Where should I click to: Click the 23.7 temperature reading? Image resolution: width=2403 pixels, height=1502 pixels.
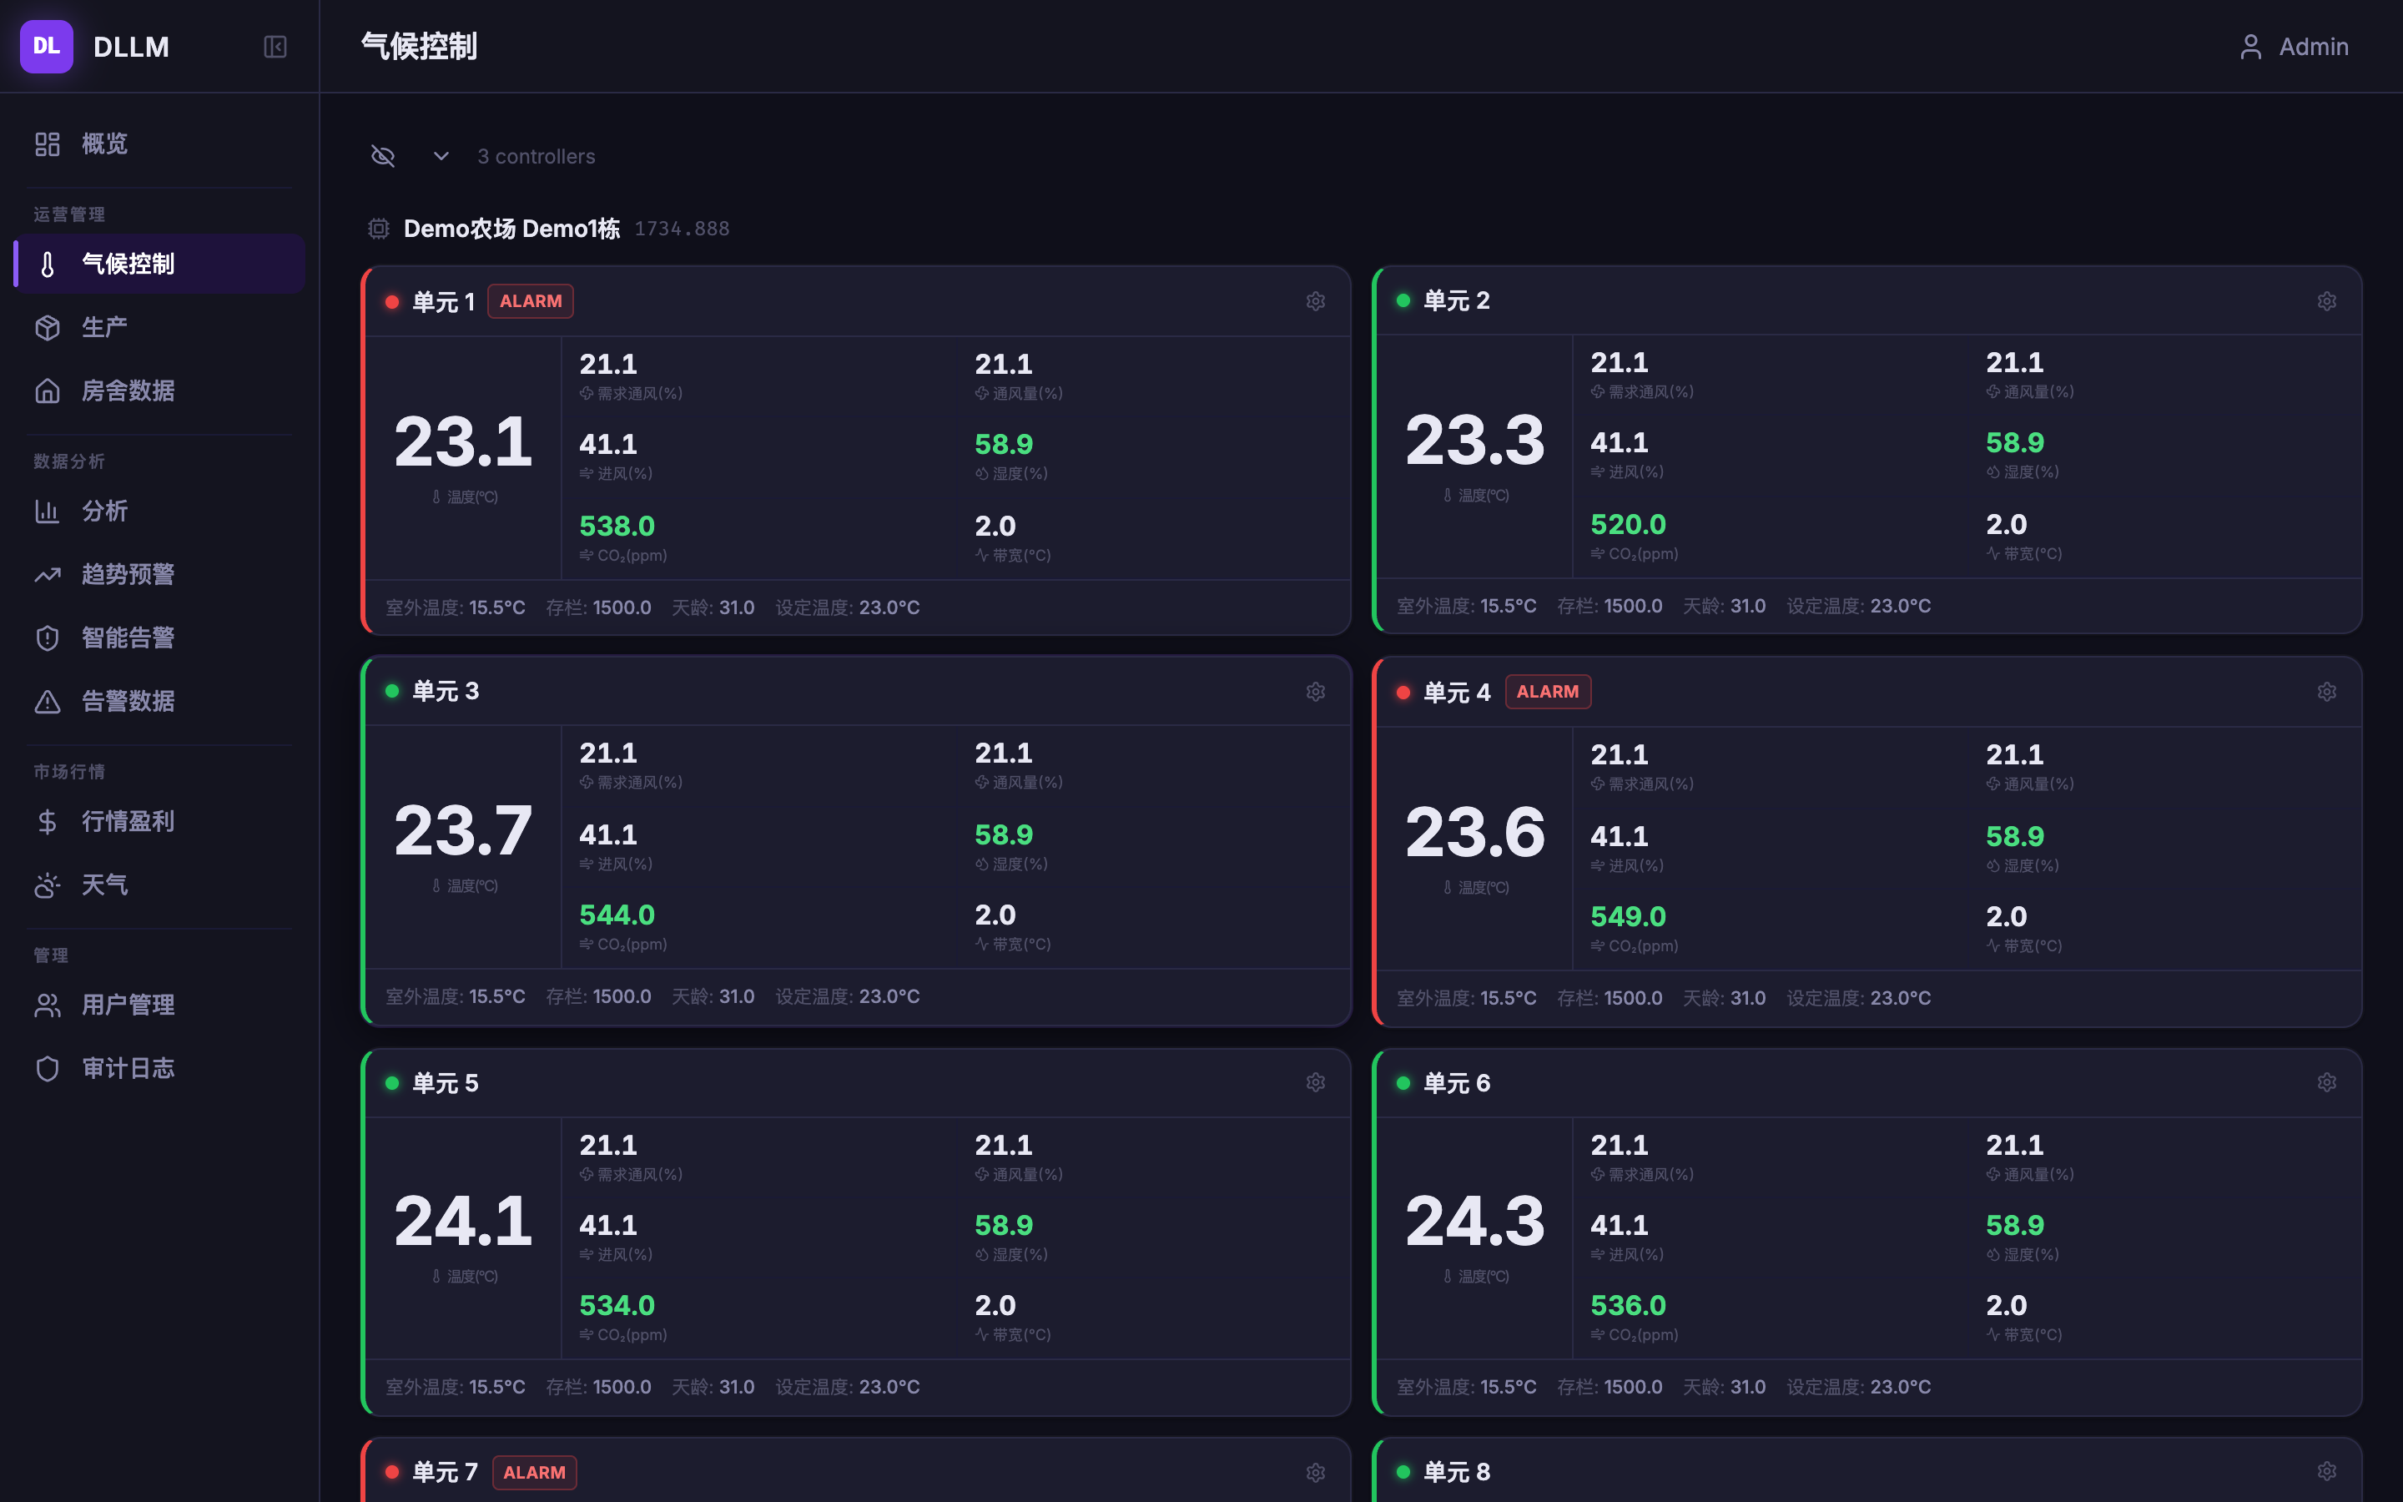coord(464,830)
